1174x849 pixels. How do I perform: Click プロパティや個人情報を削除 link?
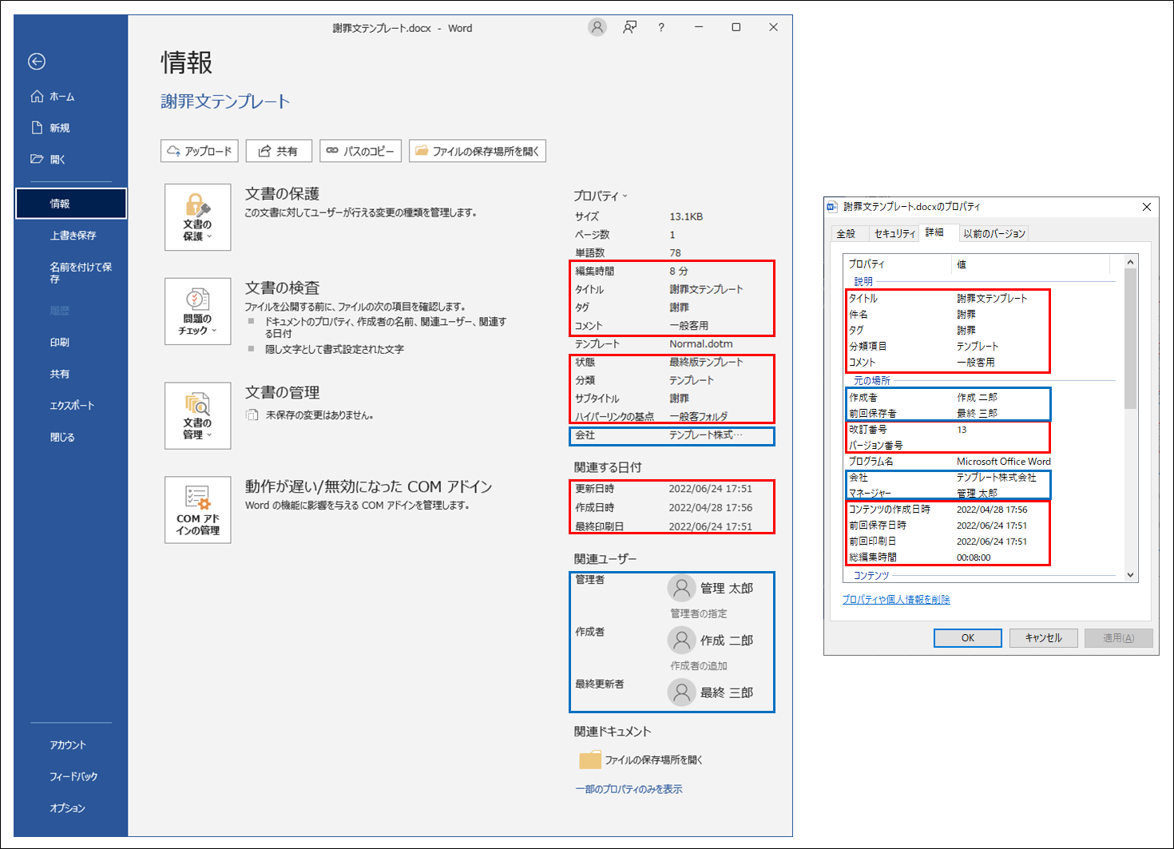(896, 600)
